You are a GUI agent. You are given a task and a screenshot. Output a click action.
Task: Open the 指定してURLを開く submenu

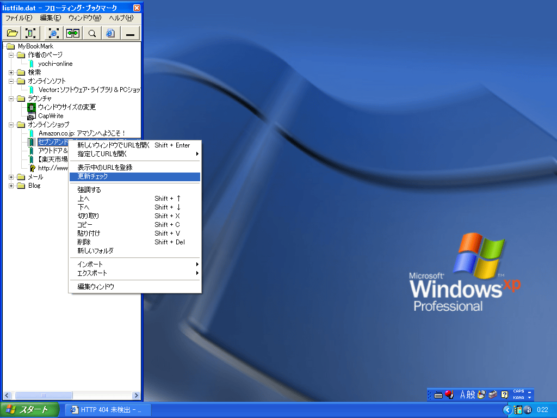tap(135, 154)
